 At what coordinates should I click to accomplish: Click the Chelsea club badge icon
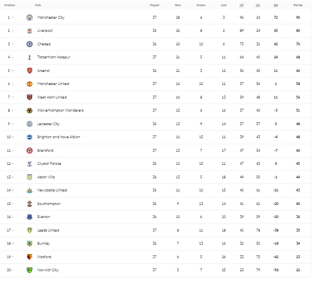point(30,44)
